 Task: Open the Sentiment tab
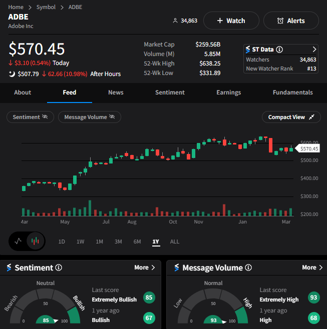(x=170, y=92)
